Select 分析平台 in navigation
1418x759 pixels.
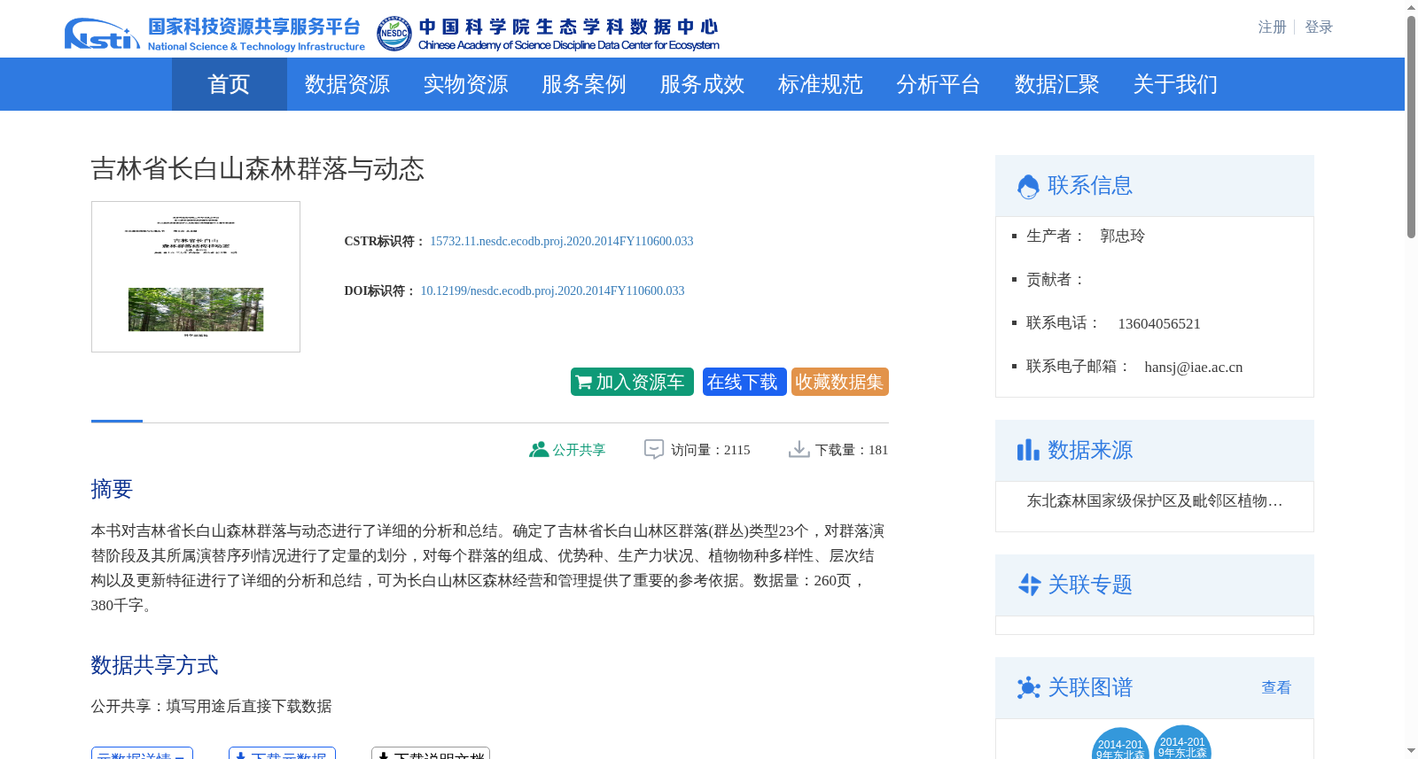[x=939, y=84]
